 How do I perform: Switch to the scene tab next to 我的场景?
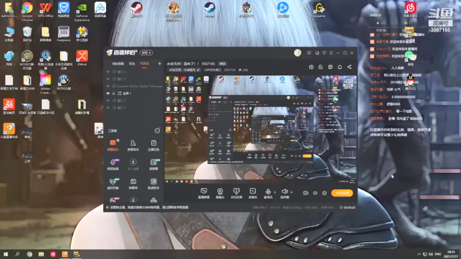(132, 64)
